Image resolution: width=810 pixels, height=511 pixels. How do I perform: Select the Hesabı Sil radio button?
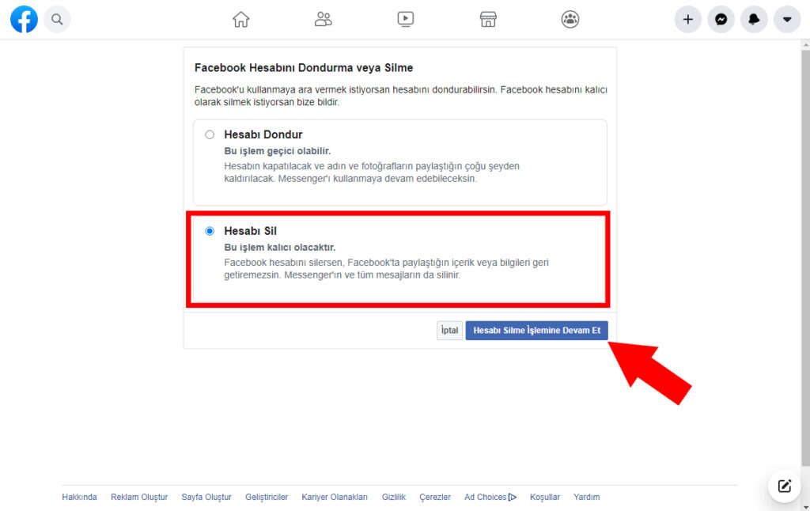tap(209, 231)
